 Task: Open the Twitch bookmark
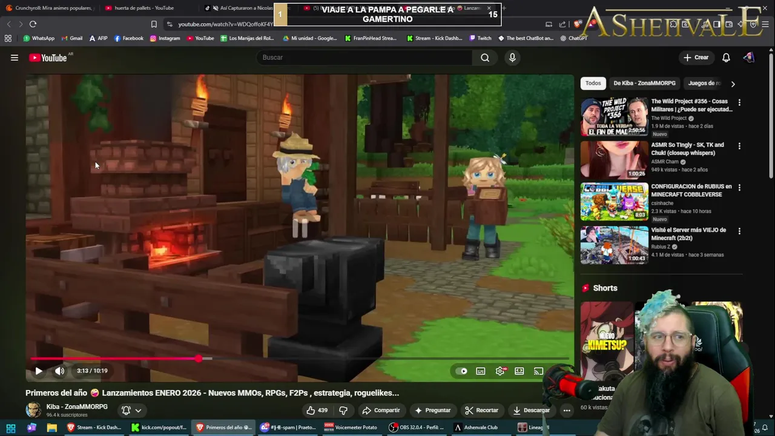point(481,38)
